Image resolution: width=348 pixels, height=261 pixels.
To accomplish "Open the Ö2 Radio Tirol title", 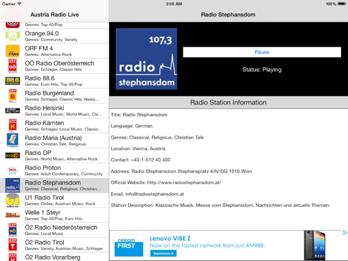I will tap(44, 242).
